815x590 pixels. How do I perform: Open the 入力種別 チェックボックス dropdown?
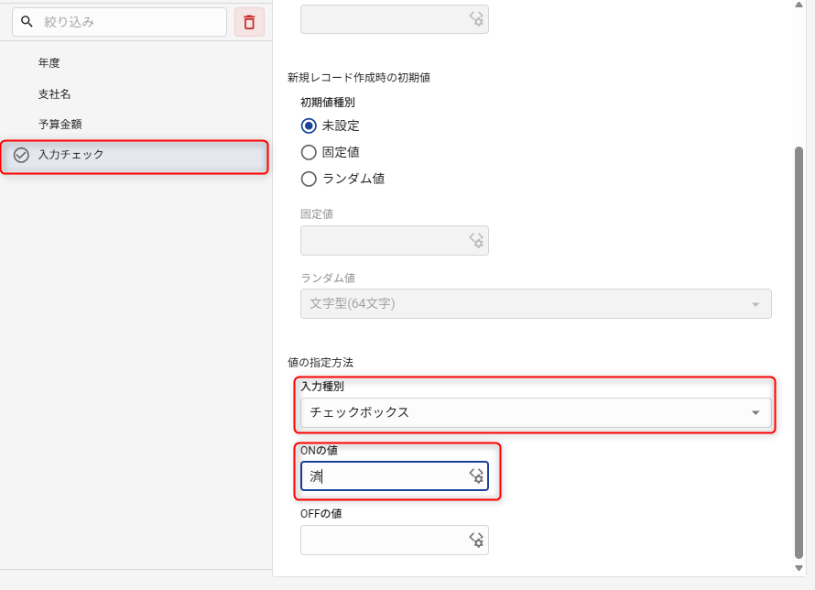pyautogui.click(x=535, y=413)
